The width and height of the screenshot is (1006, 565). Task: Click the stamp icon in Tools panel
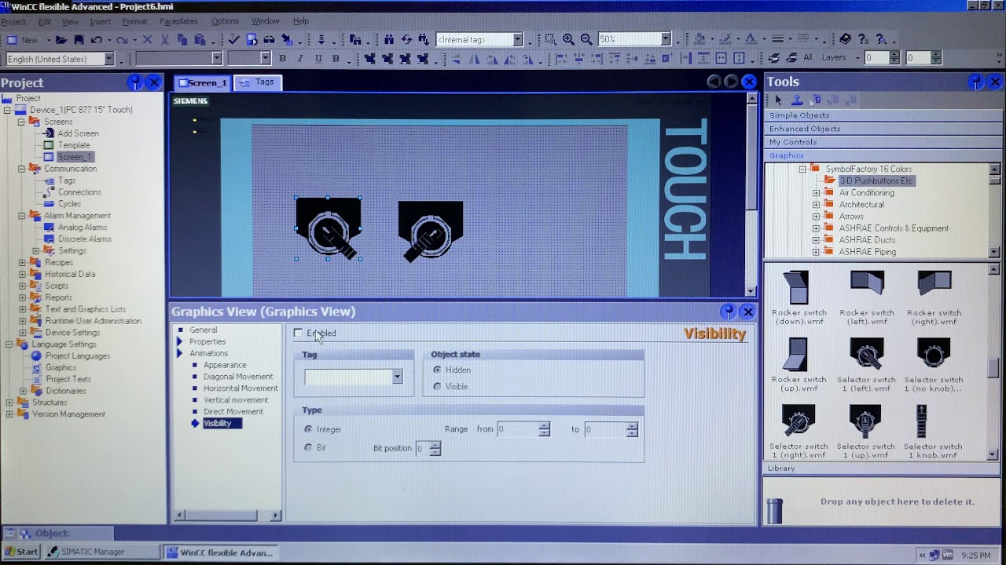click(797, 100)
